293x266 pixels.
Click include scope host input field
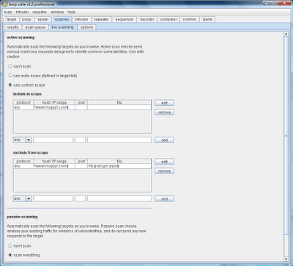click(x=53, y=140)
